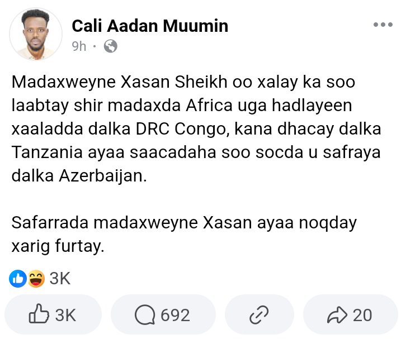Click the blue Like reaction badge
401x339 pixels.
(x=18, y=278)
